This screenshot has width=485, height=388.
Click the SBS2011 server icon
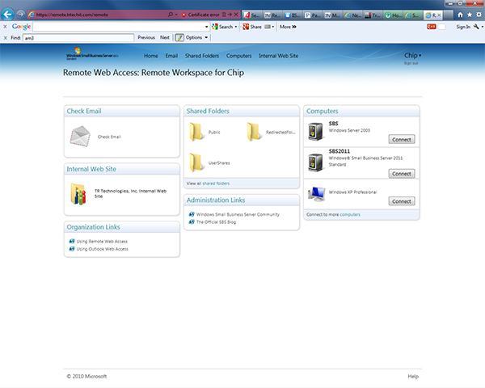317,163
